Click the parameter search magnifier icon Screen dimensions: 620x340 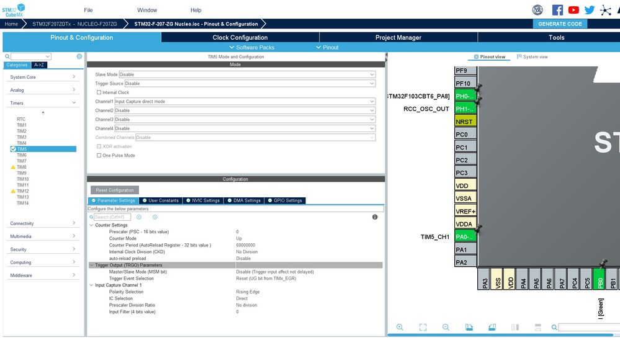point(91,217)
